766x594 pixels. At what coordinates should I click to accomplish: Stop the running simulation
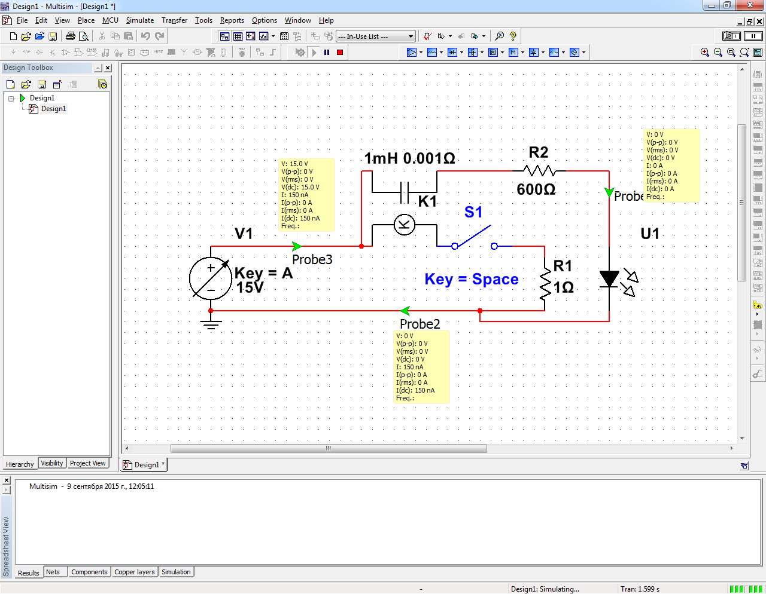[x=340, y=53]
